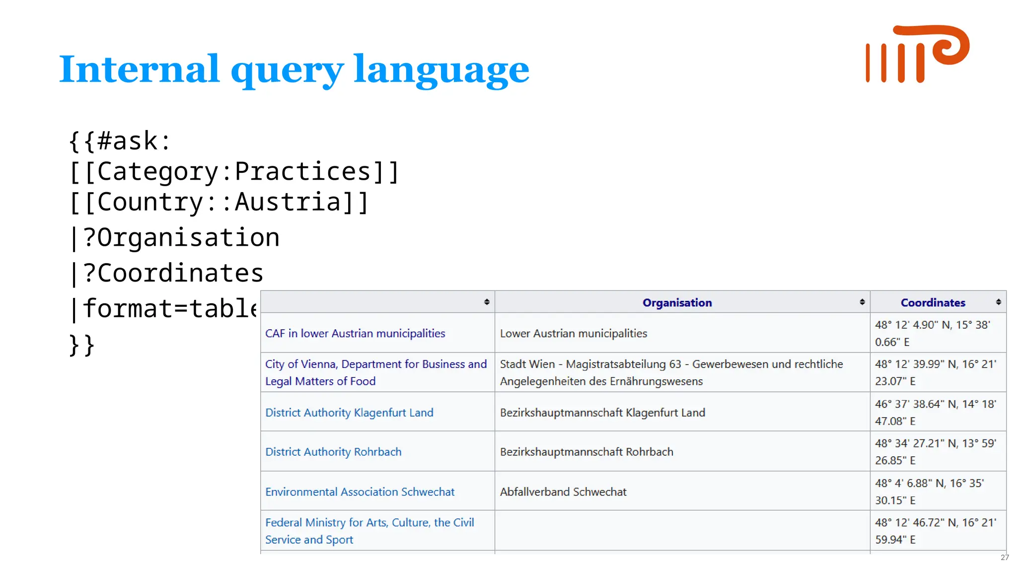Open Federal Ministry for Arts, Culture link
The width and height of the screenshot is (1017, 572).
[x=369, y=531]
